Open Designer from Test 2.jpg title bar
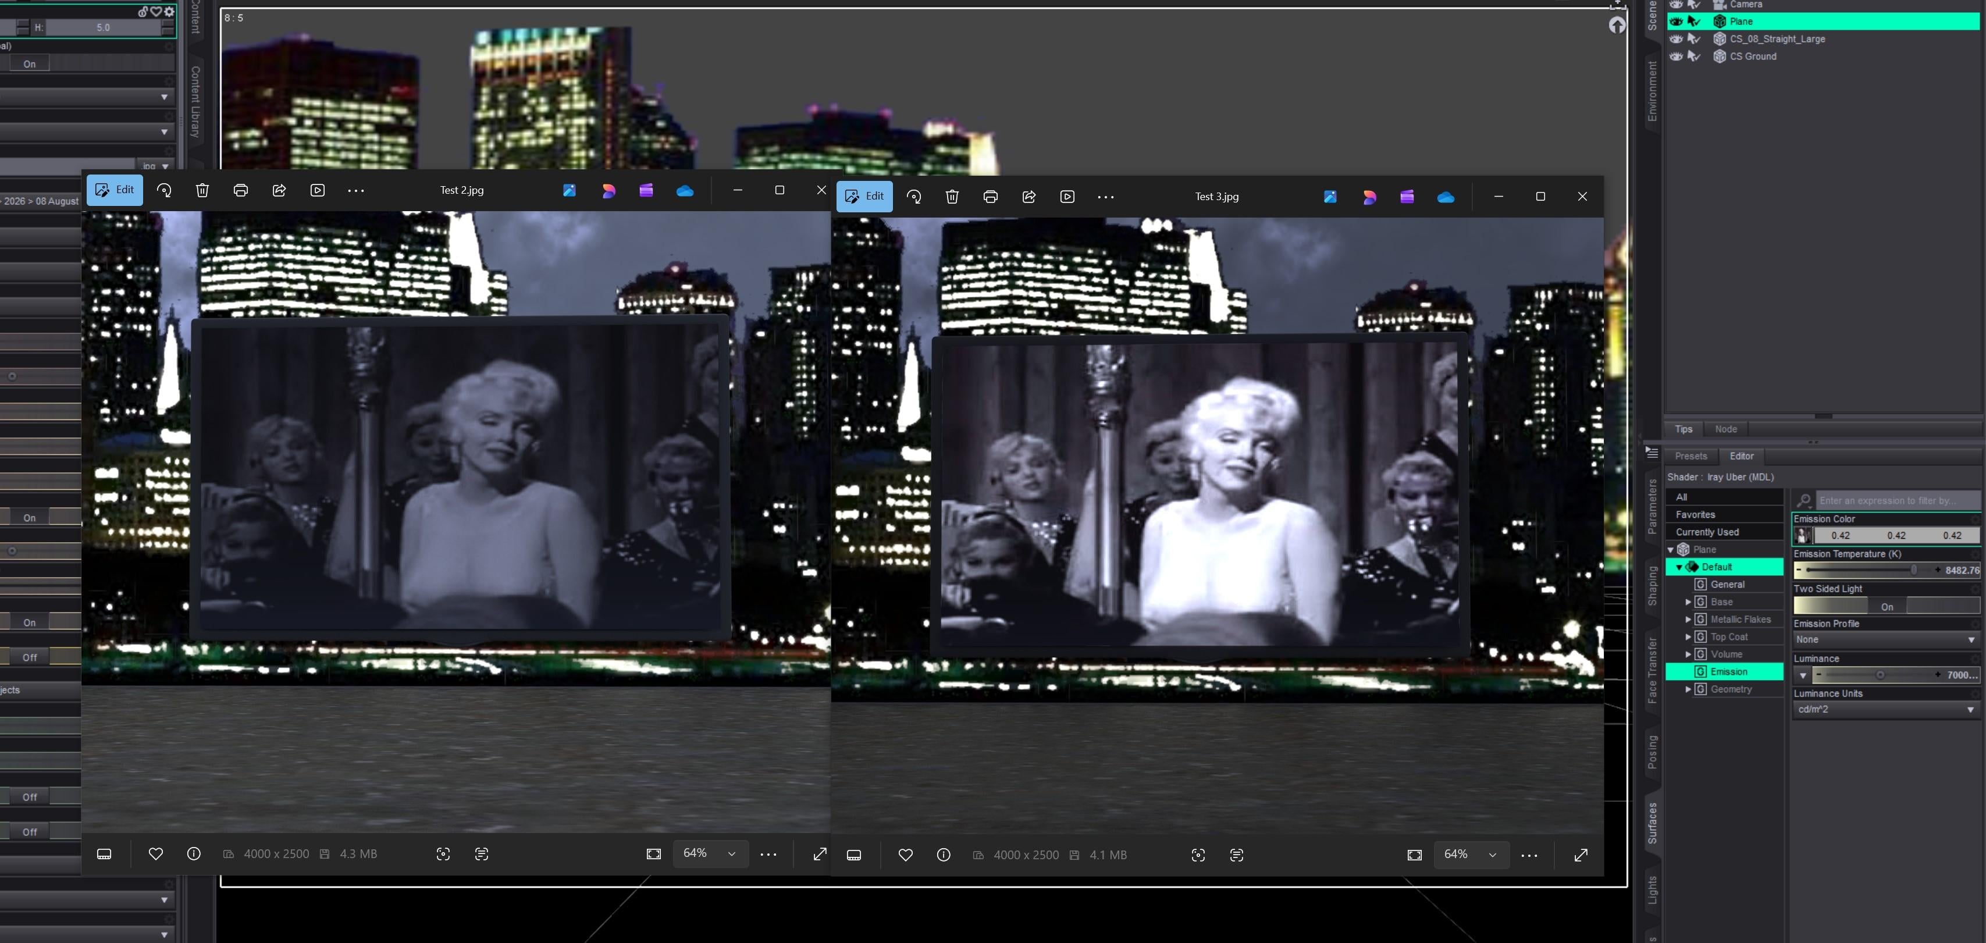Viewport: 1986px width, 943px height. (x=608, y=190)
